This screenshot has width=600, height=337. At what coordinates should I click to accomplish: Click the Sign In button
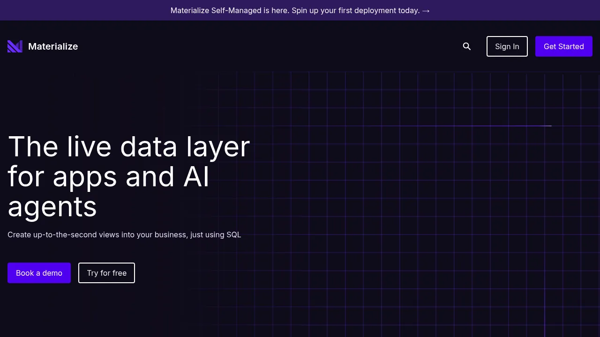pos(507,46)
